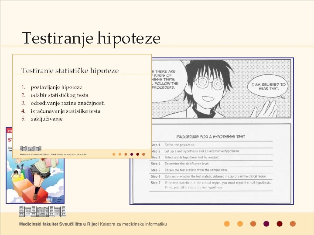Click the purple dot in the inset slide footer

click(x=132, y=154)
